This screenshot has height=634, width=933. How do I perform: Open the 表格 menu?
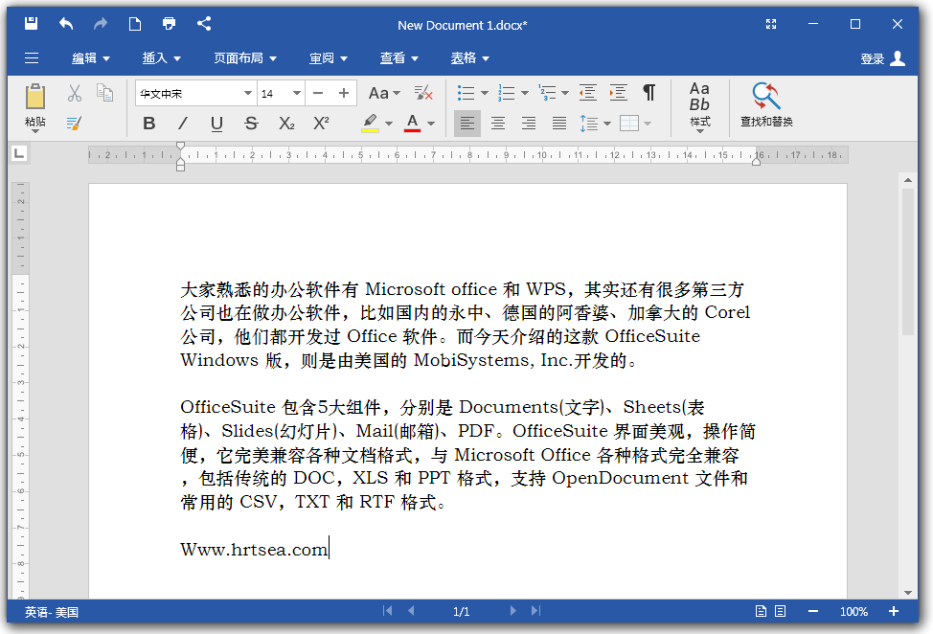[469, 58]
